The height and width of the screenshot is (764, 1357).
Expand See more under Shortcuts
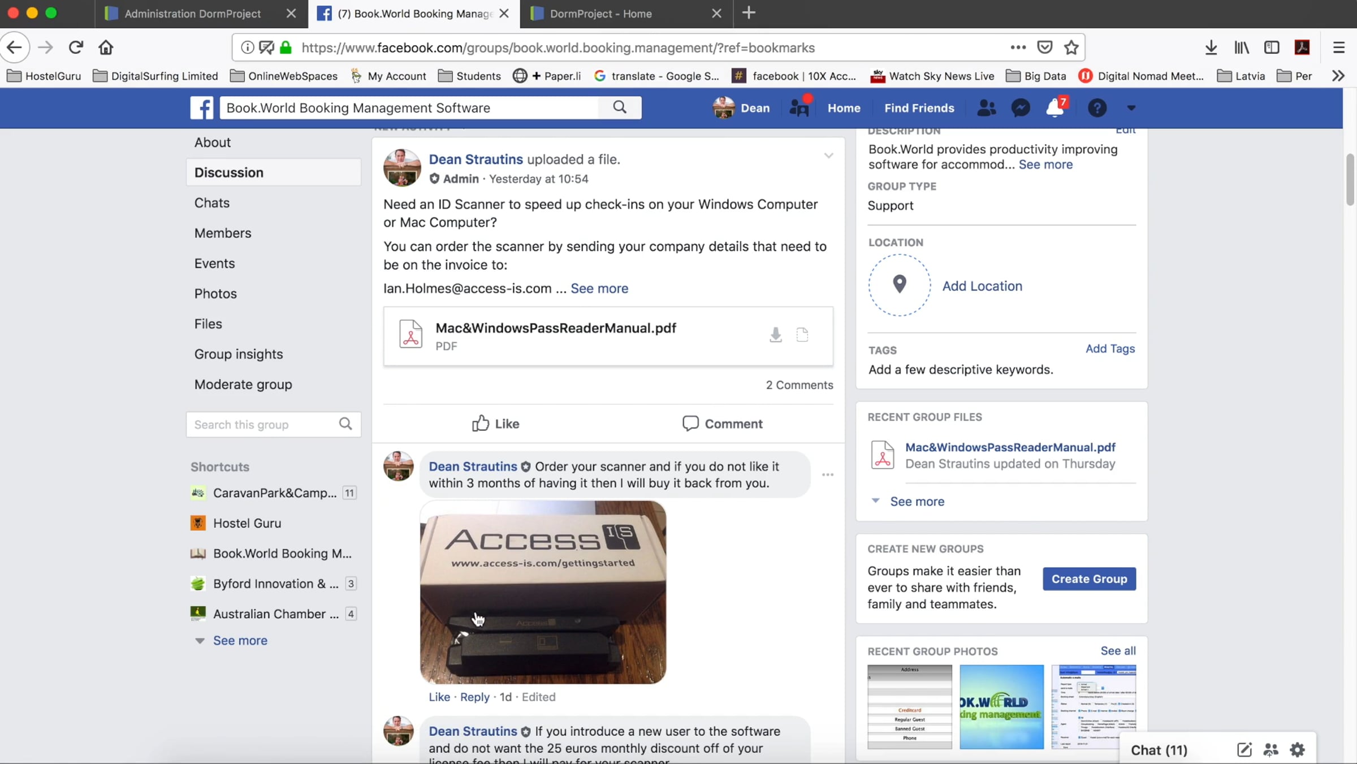coord(240,640)
